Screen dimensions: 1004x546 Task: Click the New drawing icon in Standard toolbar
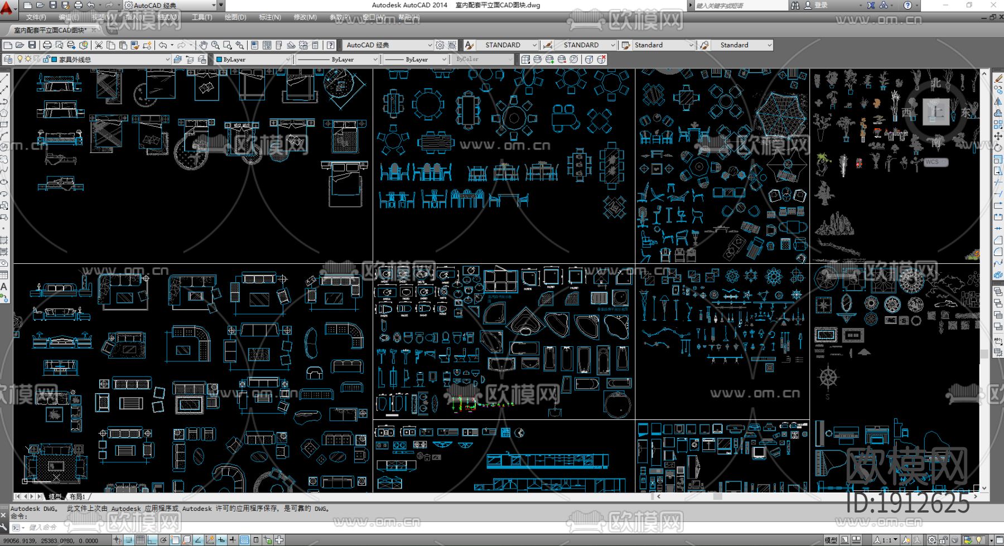(x=8, y=45)
